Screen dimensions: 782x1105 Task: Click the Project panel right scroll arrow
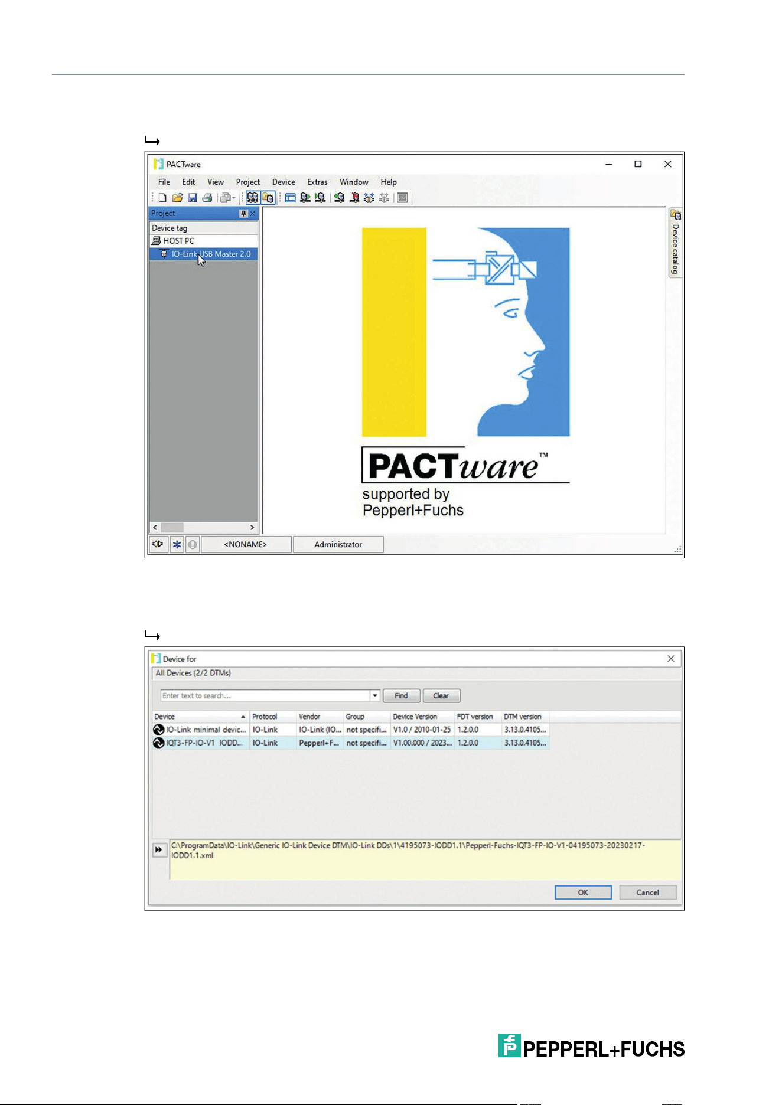[252, 527]
